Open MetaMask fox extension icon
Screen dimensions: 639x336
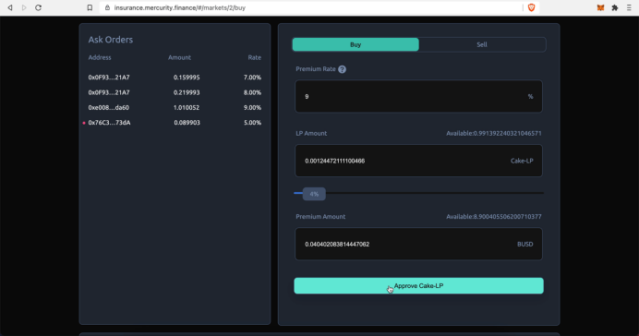click(x=600, y=7)
